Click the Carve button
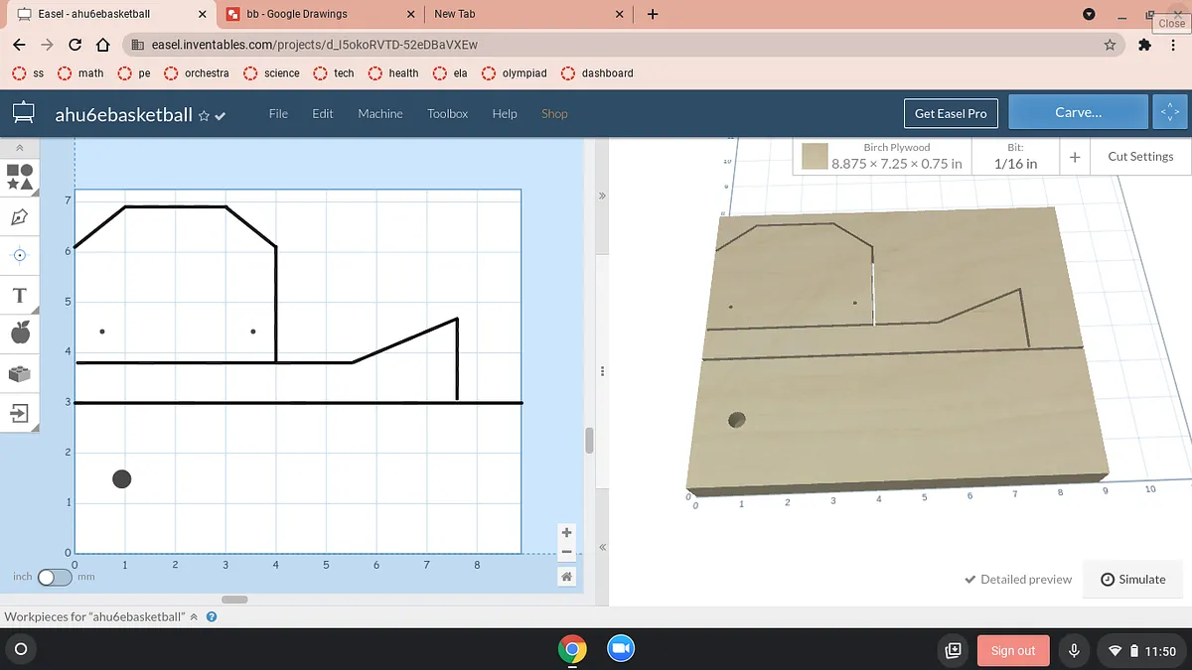Viewport: 1192px width, 670px height. tap(1078, 113)
